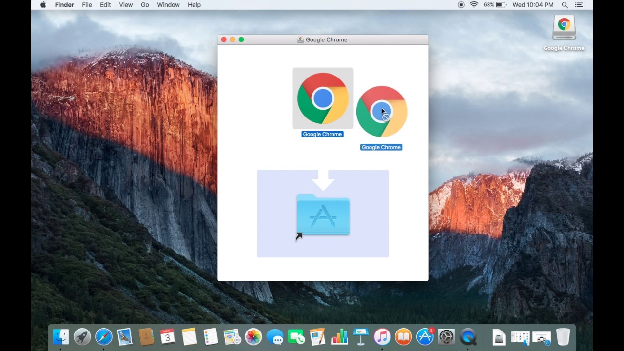Open the Photos app
The image size is (624, 351).
[x=253, y=336]
